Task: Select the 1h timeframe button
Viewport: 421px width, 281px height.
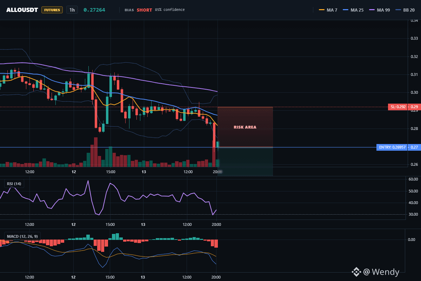Action: pos(72,10)
